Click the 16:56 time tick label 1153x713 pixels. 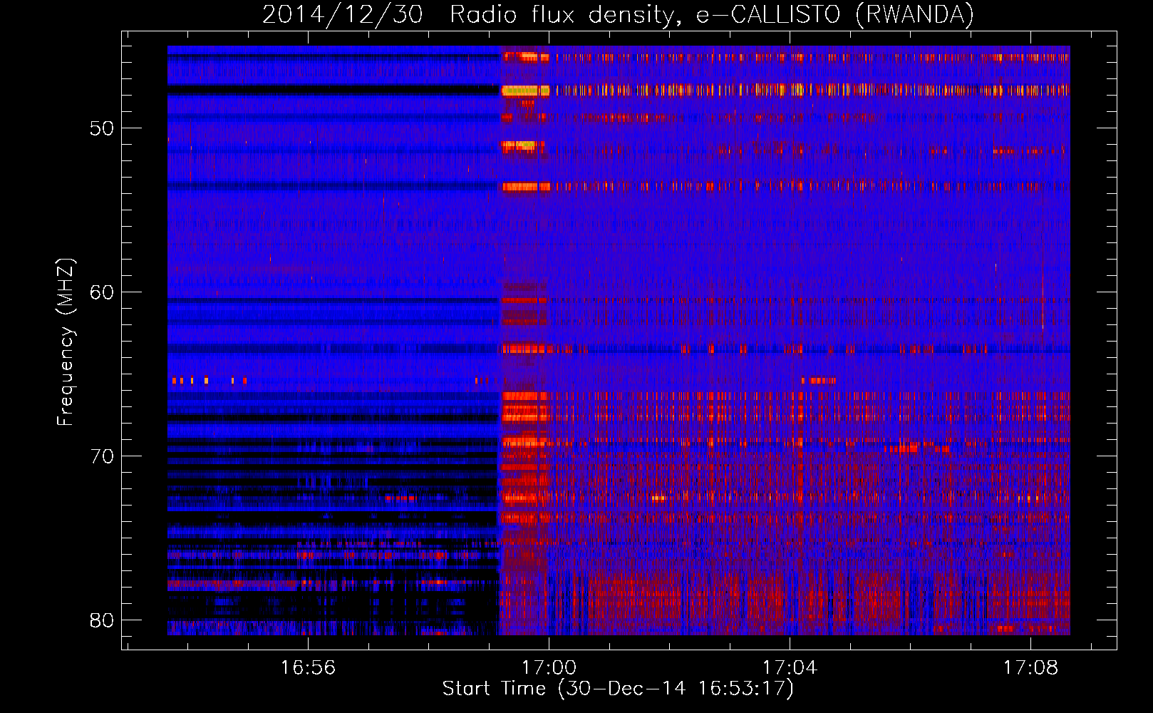[308, 667]
